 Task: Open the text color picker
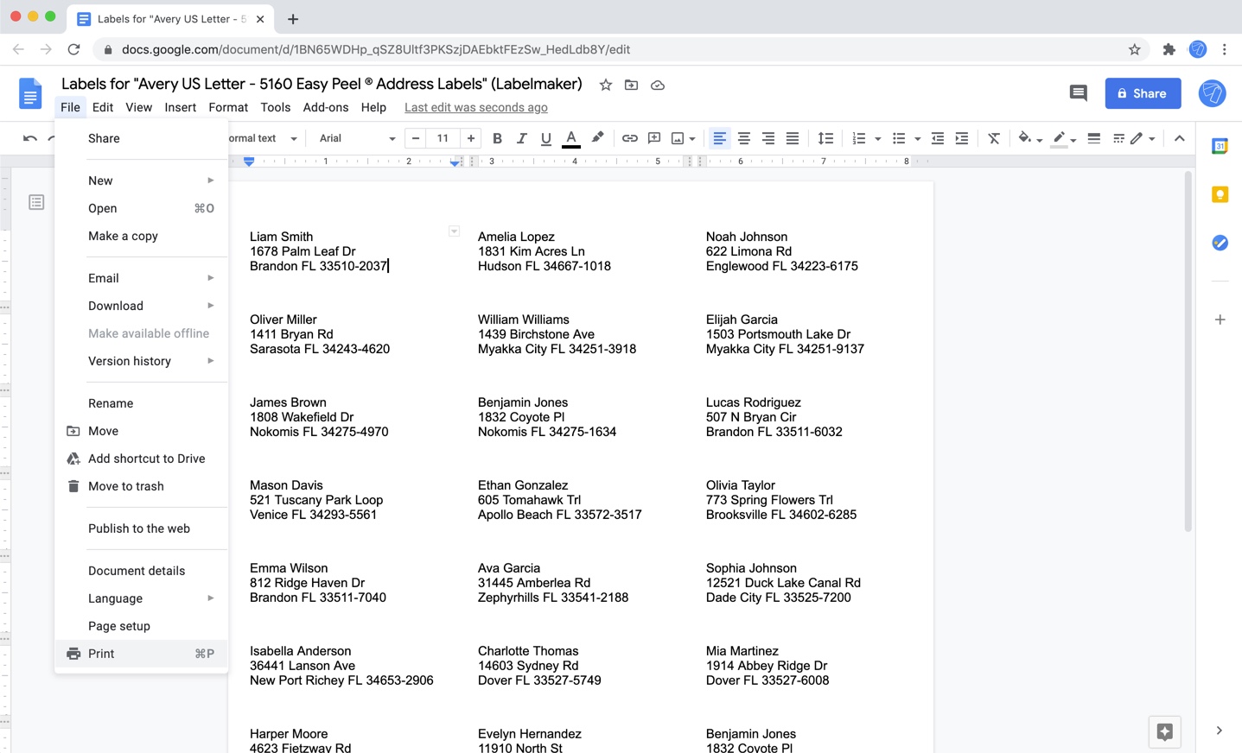[570, 138]
